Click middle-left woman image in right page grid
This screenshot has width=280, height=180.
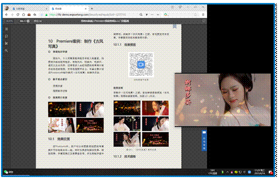(x=127, y=123)
